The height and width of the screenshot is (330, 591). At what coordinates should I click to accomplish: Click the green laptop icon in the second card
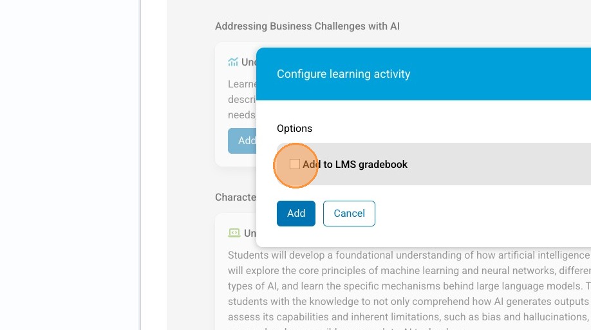(234, 233)
